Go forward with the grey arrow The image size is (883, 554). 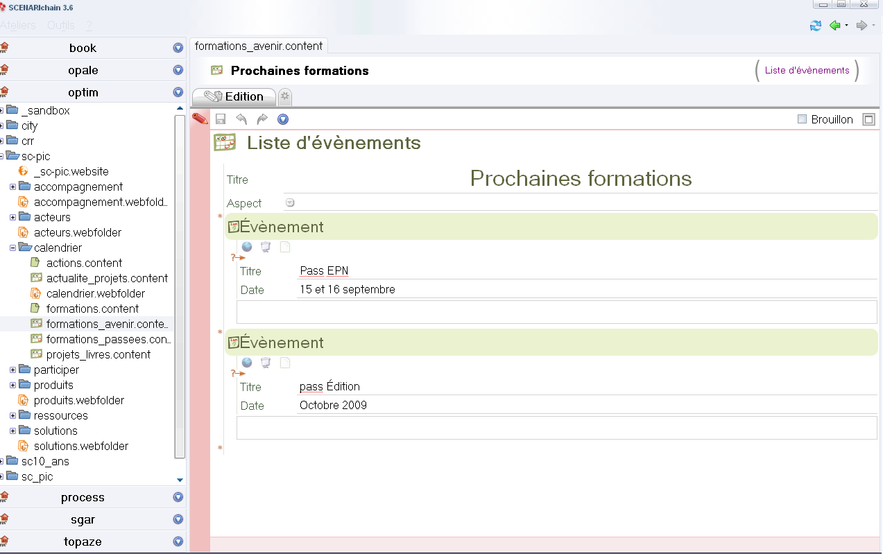861,26
